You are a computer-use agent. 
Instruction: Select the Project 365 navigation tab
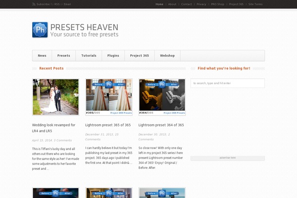pos(140,55)
